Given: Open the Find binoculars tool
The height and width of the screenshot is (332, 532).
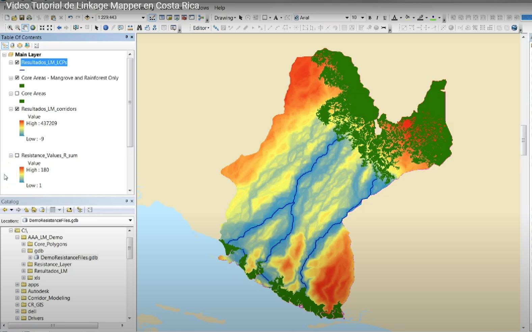Looking at the screenshot, I should 139,28.
